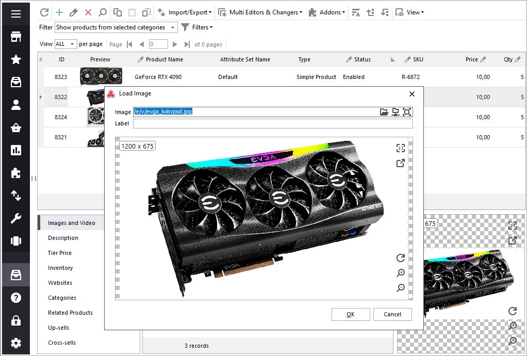The width and height of the screenshot is (527, 356).
Task: Open the help question mark icon
Action: coord(16,298)
